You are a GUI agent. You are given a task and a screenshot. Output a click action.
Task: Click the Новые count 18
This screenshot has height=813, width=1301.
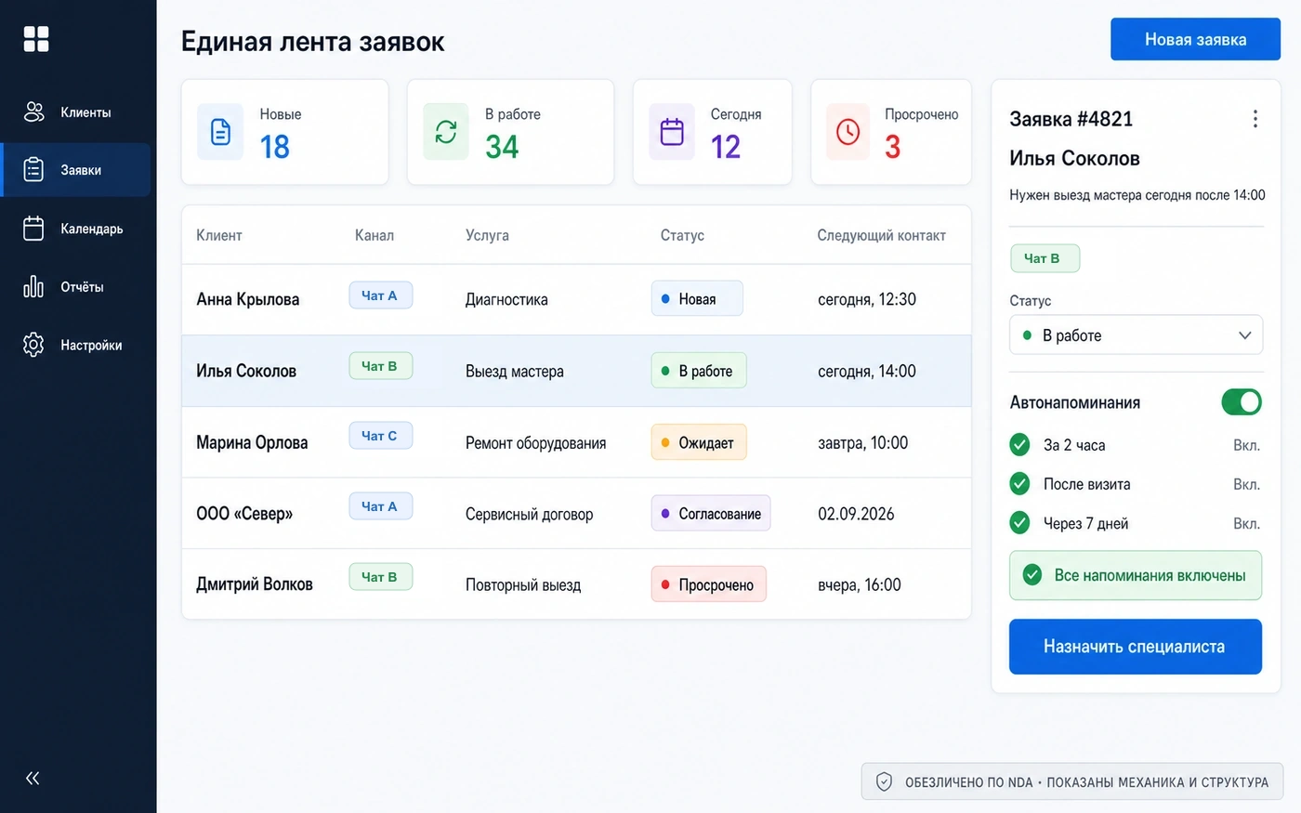[275, 147]
